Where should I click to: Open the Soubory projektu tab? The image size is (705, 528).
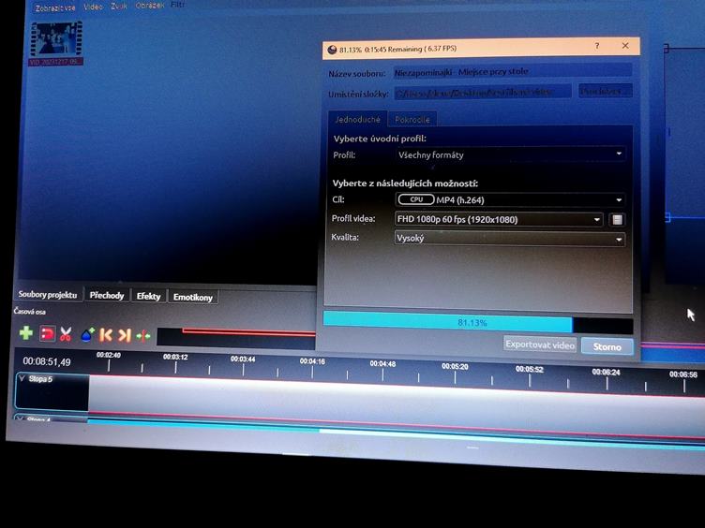point(48,295)
